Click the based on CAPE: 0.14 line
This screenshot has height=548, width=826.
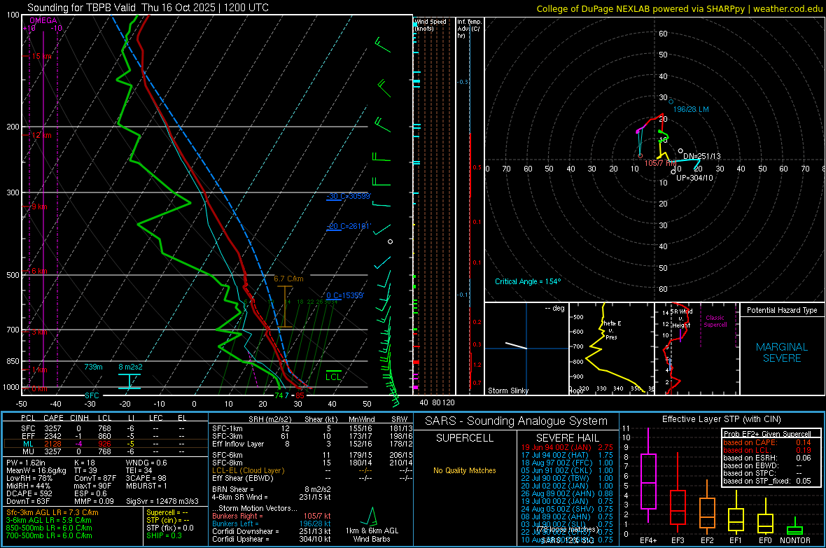(767, 442)
